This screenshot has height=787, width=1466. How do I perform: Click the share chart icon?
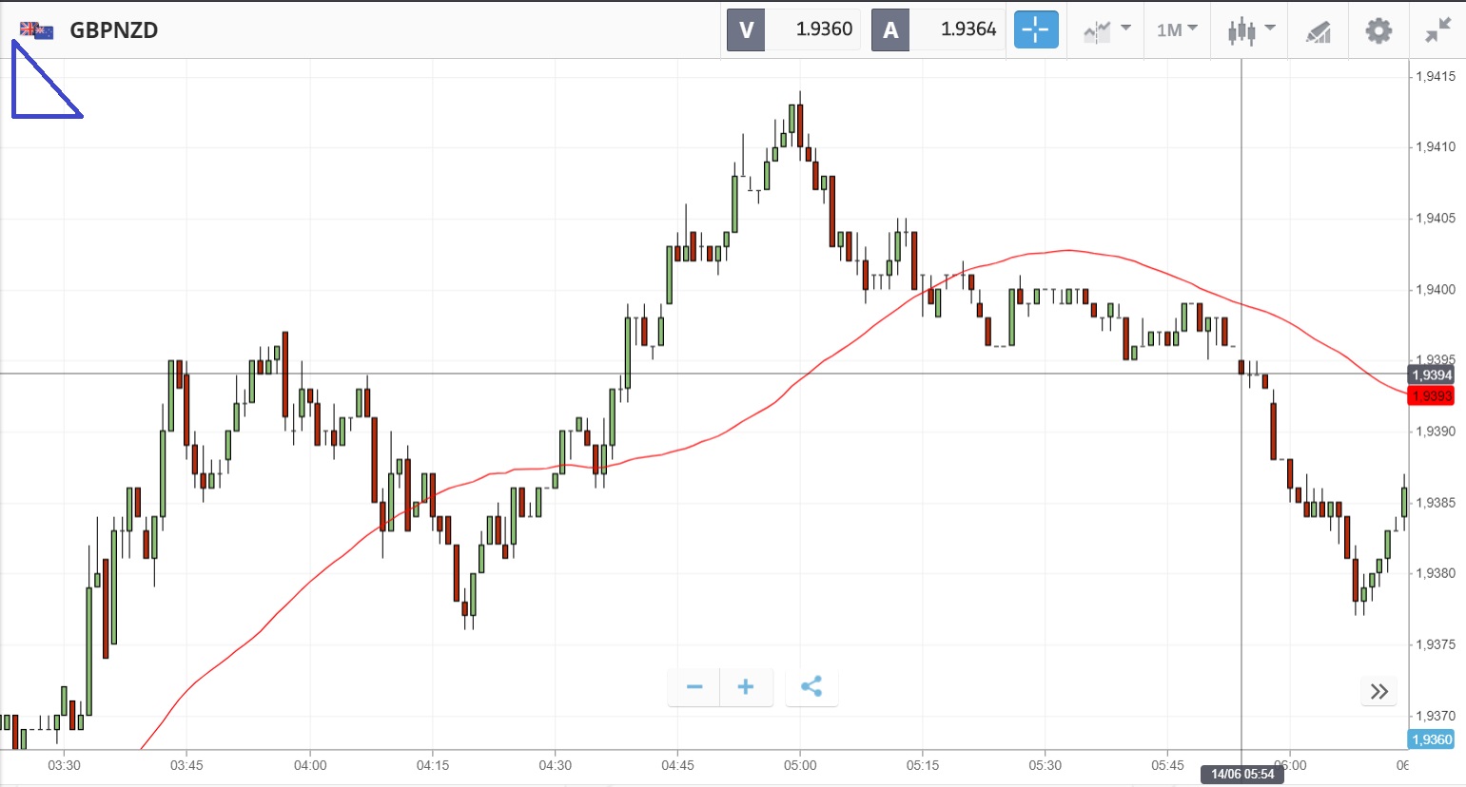click(811, 687)
